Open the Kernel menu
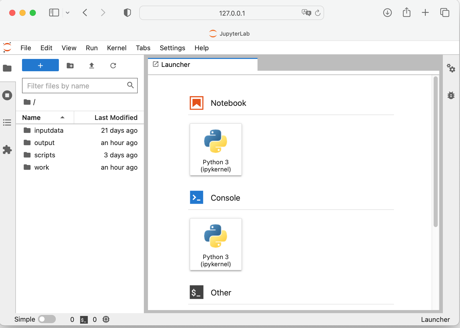The height and width of the screenshot is (328, 460). (117, 48)
